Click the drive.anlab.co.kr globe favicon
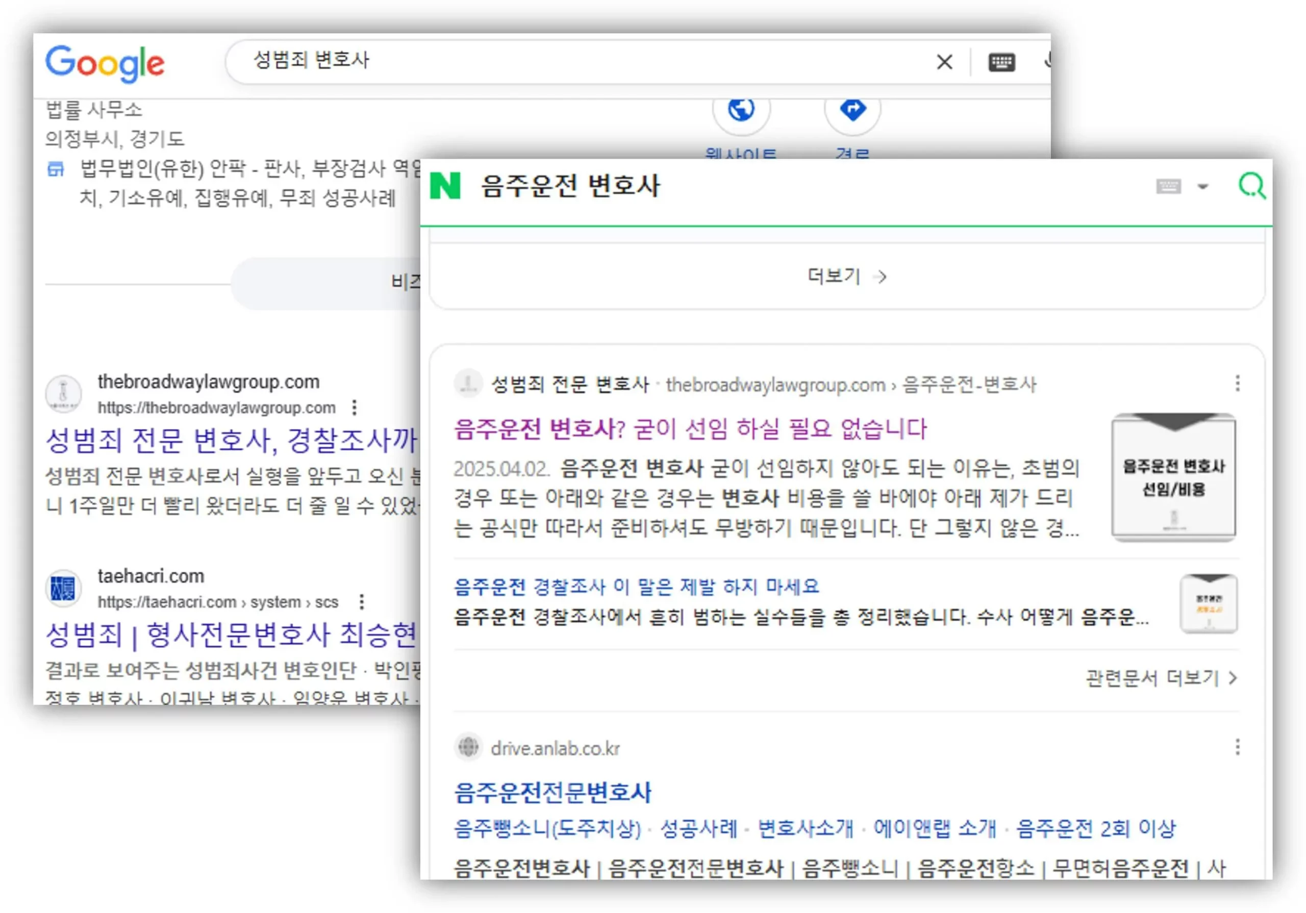The image size is (1306, 913). coord(469,746)
